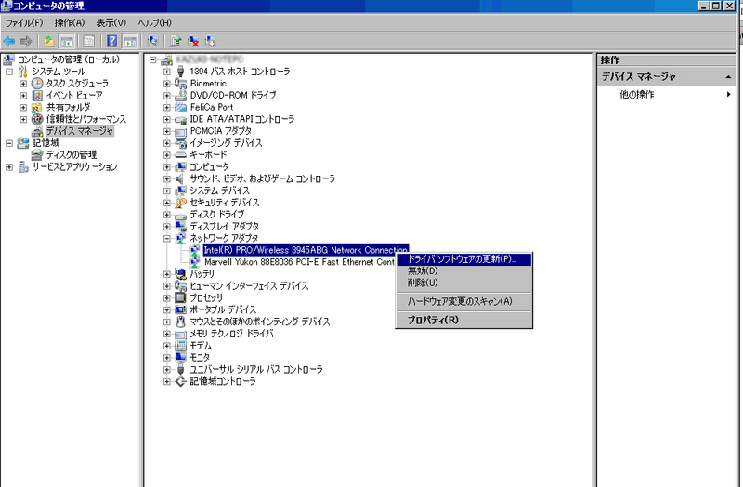Click the DVD/CD-ROM ドライブ icon
This screenshot has width=743, height=487.
click(x=180, y=96)
